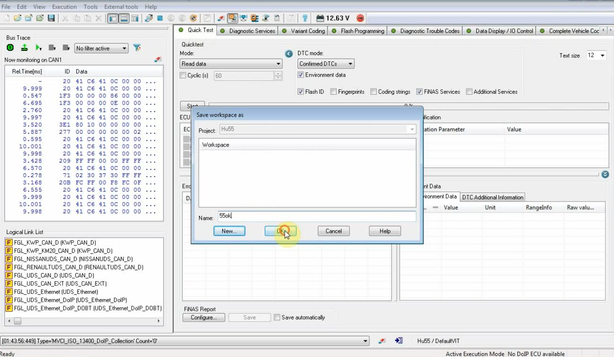
Task: Uncheck the Environment data checkbox
Action: pyautogui.click(x=301, y=75)
